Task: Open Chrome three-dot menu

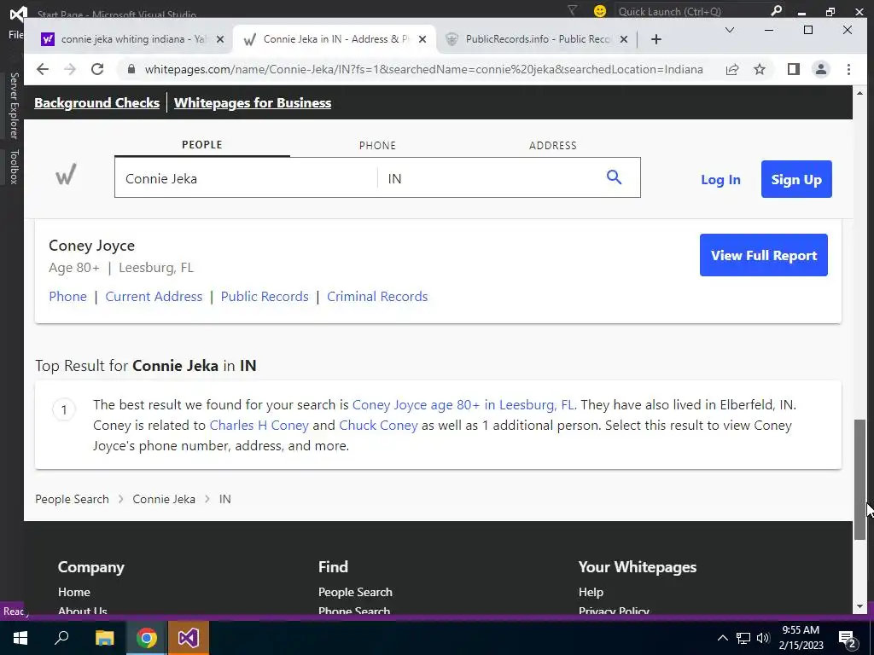Action: click(x=848, y=69)
